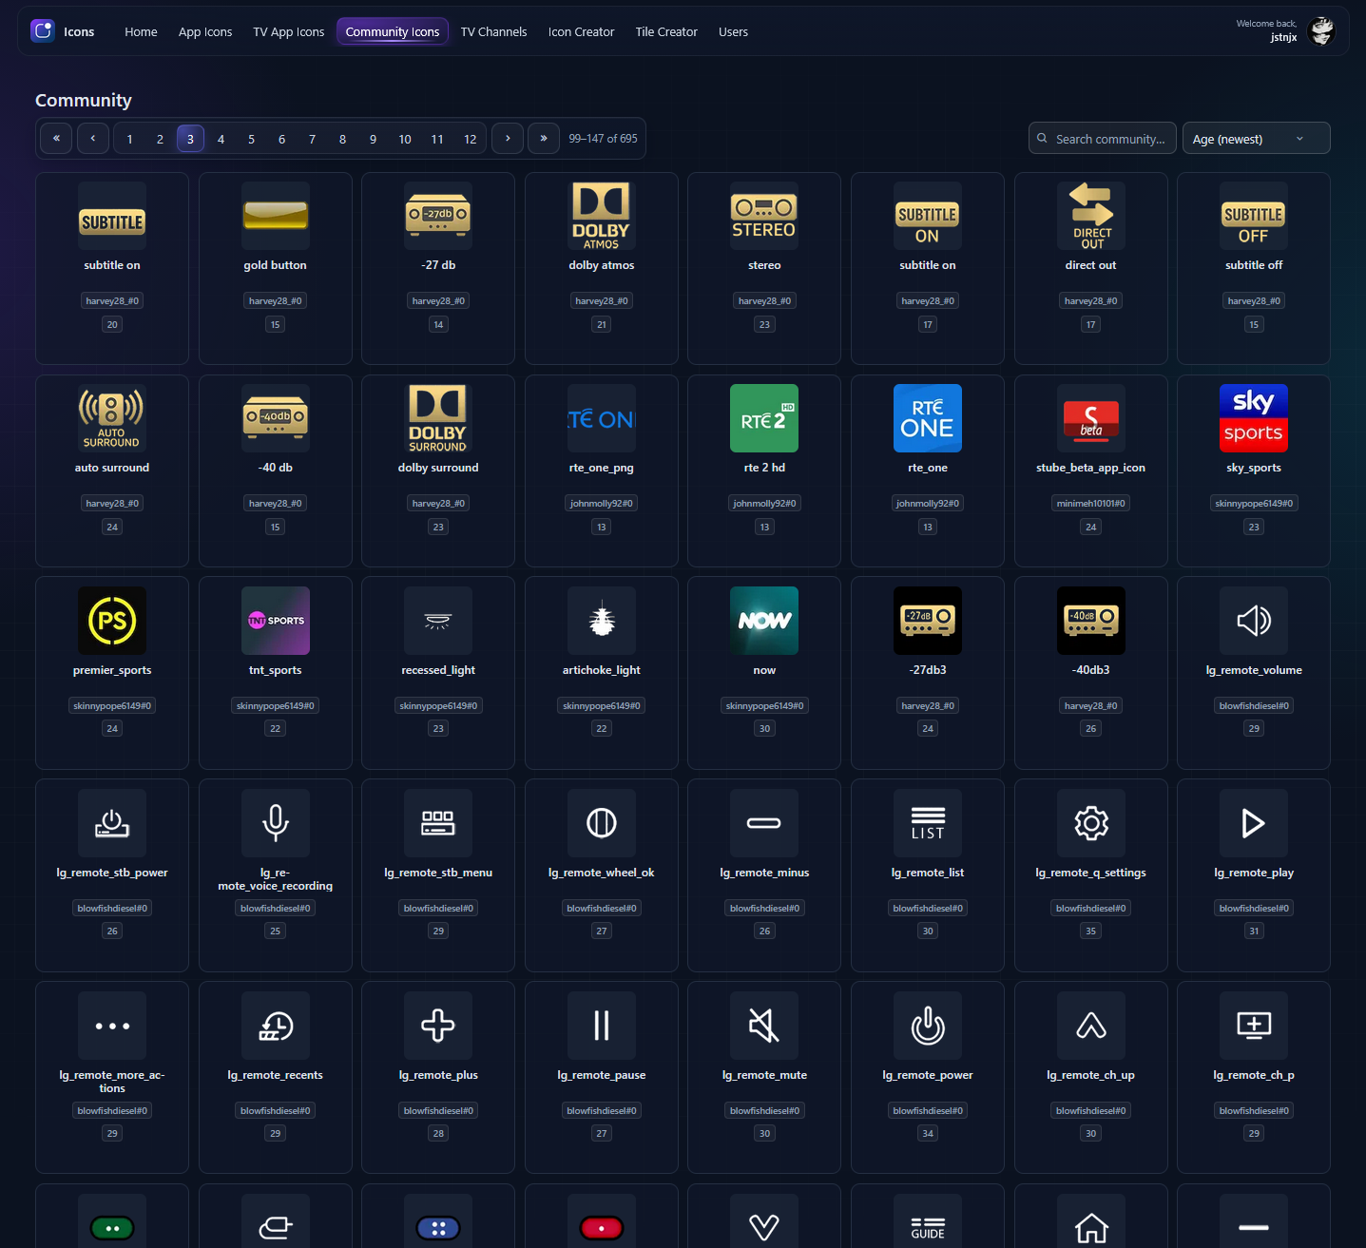Open the rte_one_png icon

coord(601,418)
